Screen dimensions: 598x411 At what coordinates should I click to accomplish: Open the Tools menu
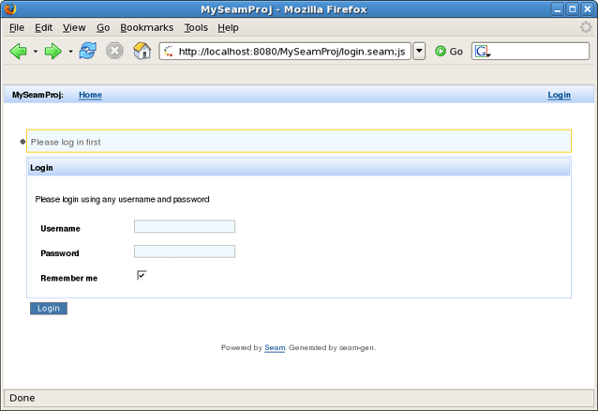(x=196, y=28)
